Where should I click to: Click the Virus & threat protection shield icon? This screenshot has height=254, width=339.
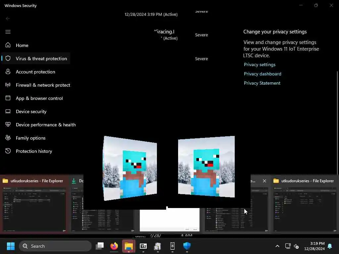(x=8, y=58)
